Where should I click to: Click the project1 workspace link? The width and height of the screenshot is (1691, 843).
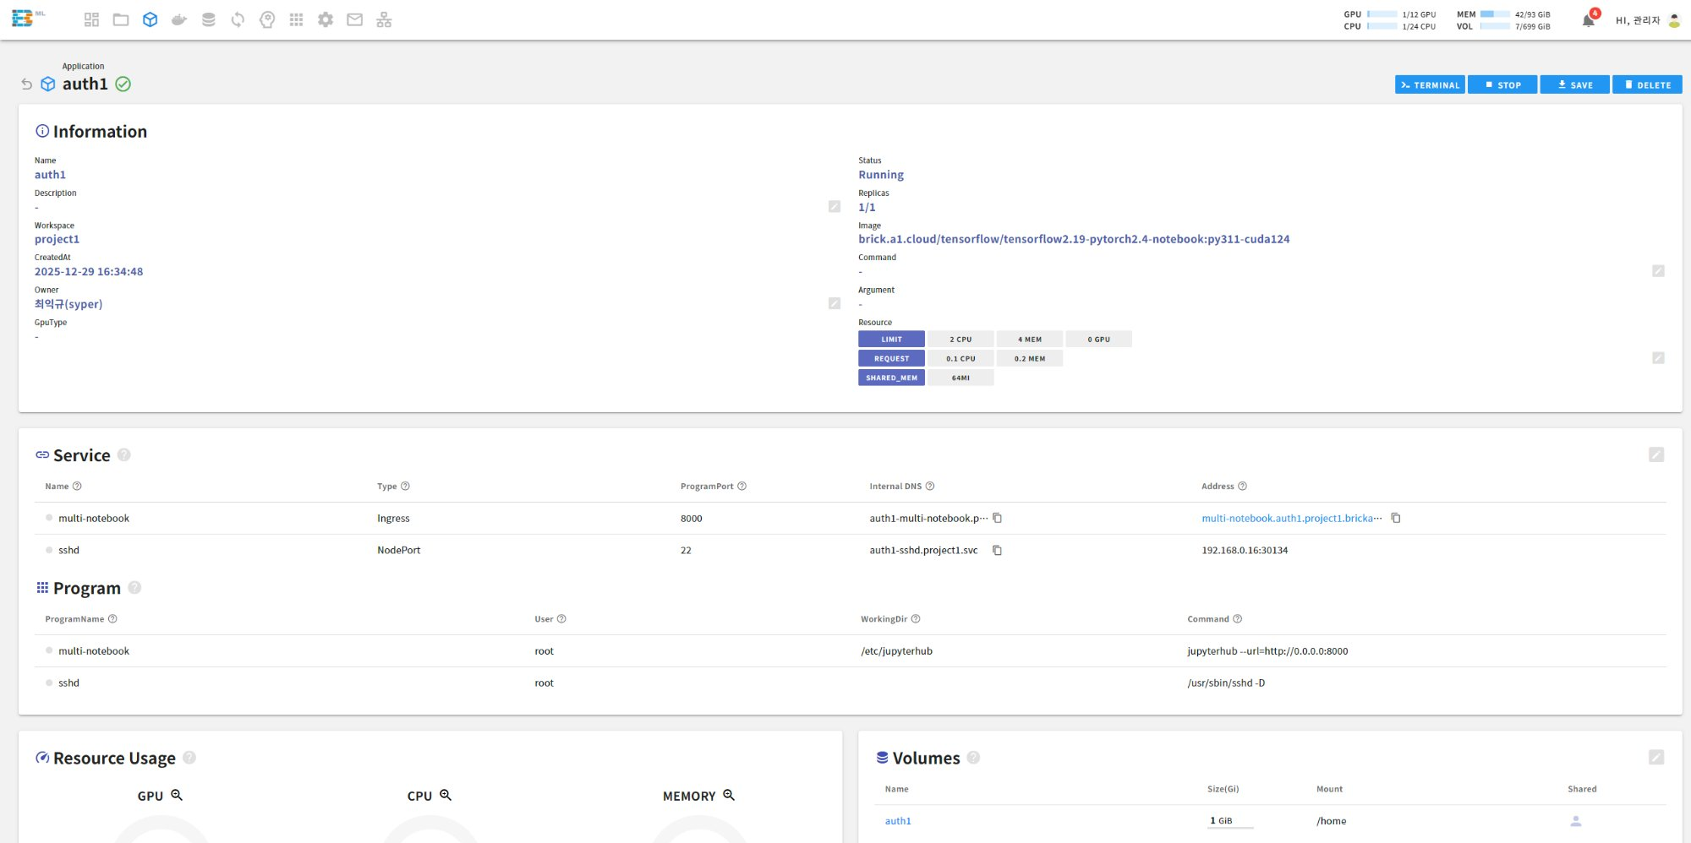[57, 239]
